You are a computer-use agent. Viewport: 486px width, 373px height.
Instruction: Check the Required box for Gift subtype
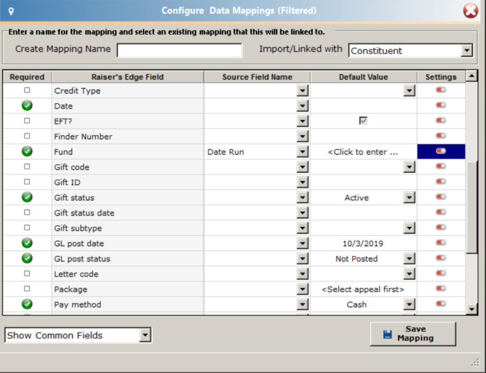(27, 228)
